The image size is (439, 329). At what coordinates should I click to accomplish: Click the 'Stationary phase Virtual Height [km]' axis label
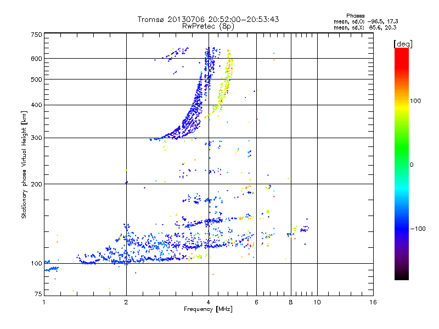24,164
